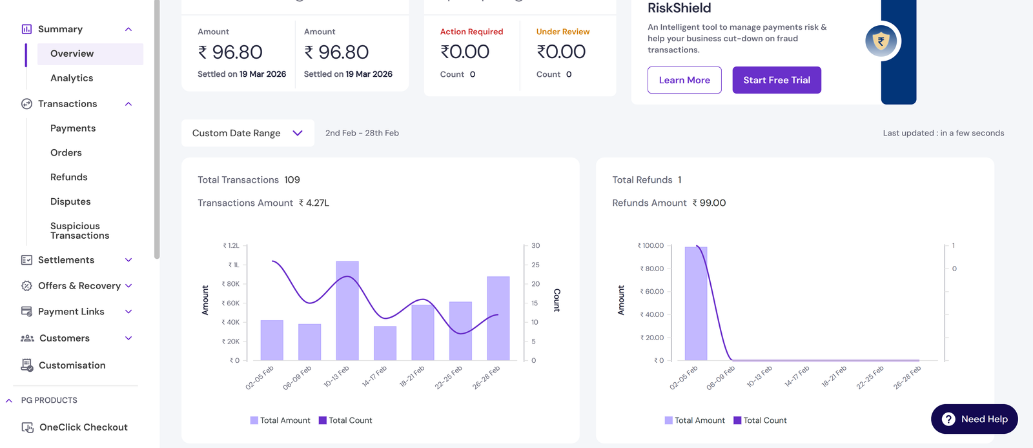
Task: Click the Offers & Recovery icon
Action: tap(26, 286)
